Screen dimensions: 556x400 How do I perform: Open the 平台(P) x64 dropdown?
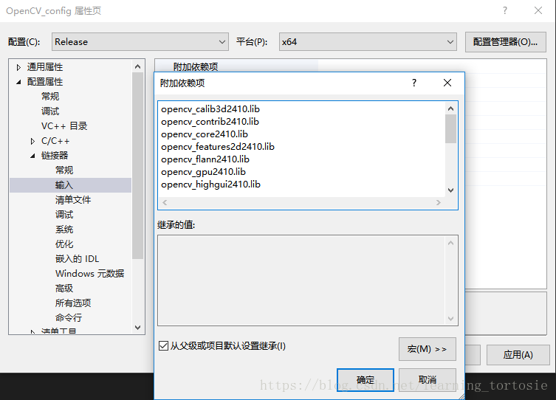coord(368,42)
